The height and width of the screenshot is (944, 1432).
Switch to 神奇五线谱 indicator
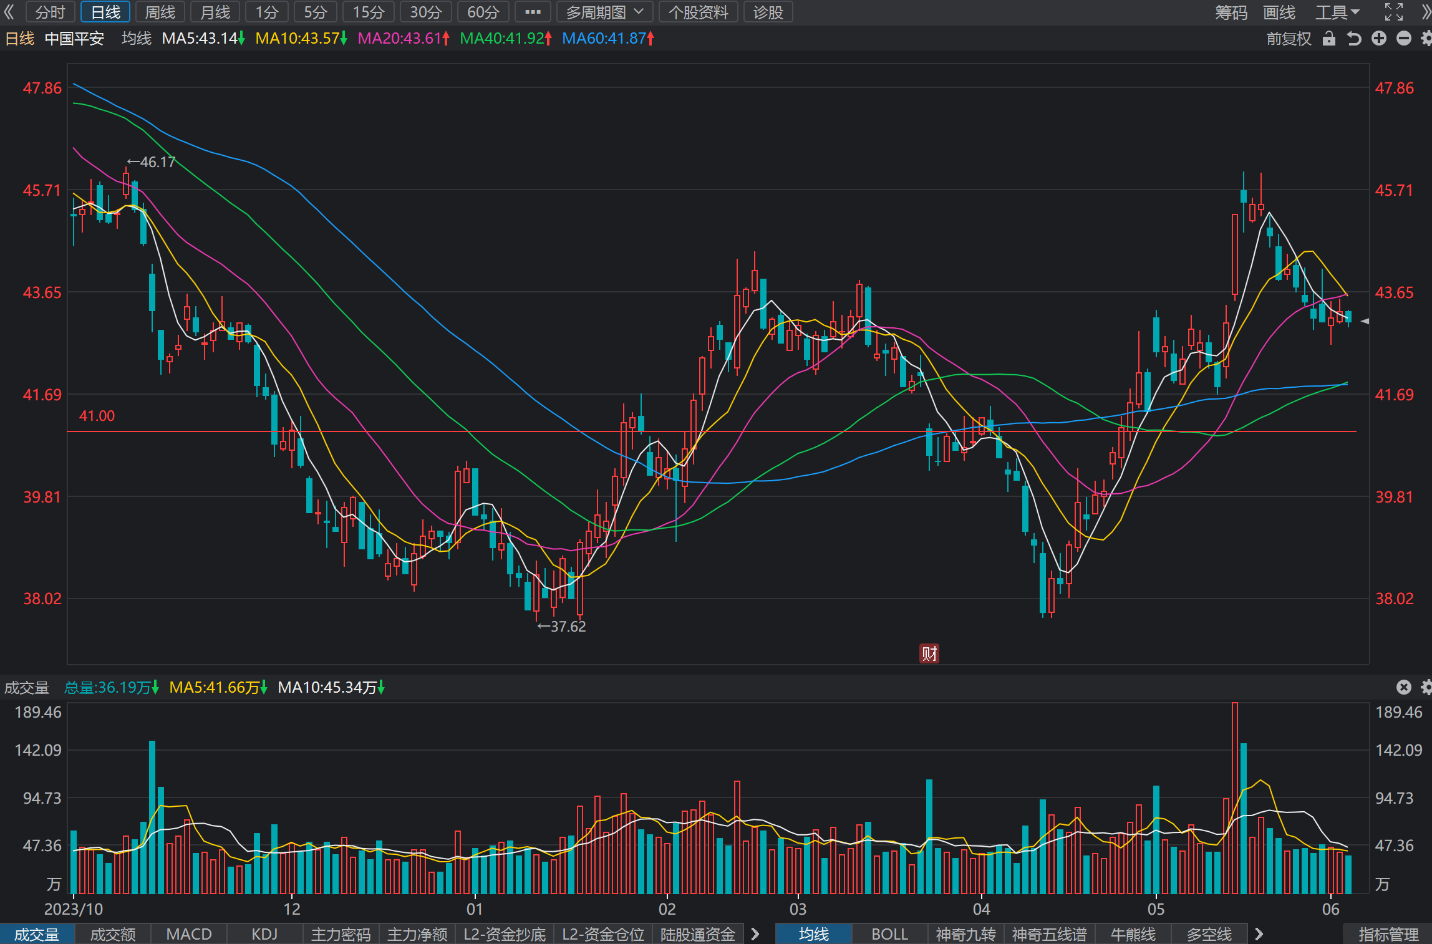coord(1050,934)
